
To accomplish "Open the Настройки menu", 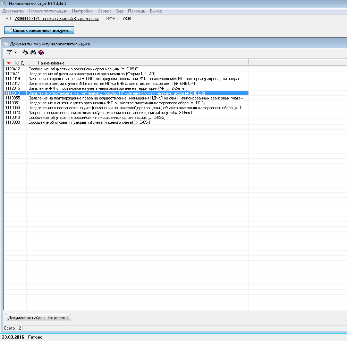I will tap(82, 11).
